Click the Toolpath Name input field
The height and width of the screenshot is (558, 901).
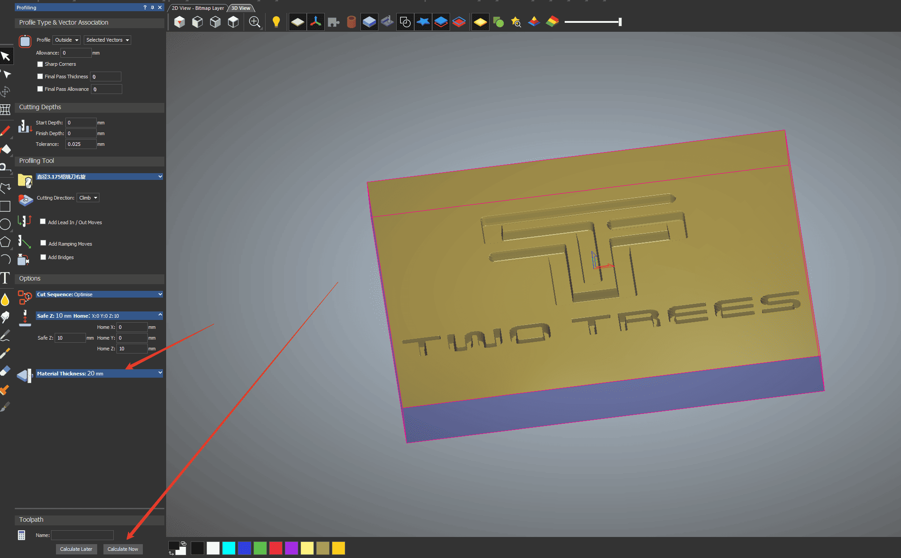82,535
